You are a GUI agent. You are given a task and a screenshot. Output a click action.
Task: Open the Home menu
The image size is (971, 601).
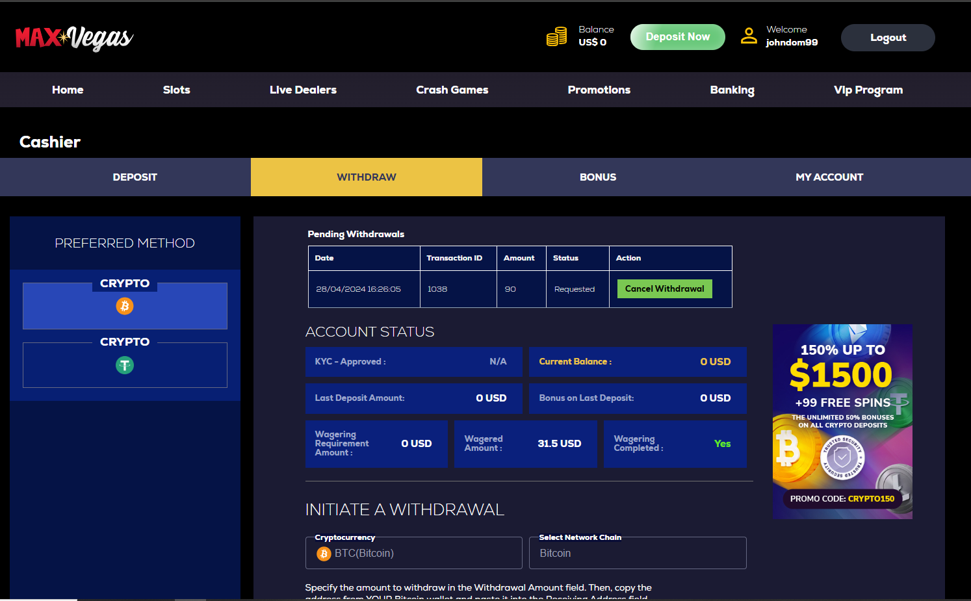(68, 90)
